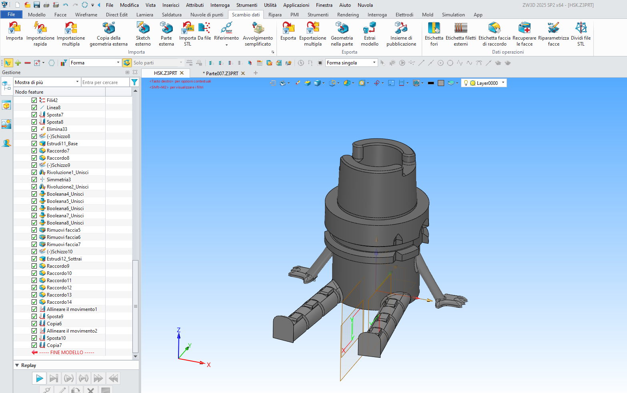627x393 pixels.
Task: Switch to the Parte007.Z3PRT document tab
Action: point(222,73)
